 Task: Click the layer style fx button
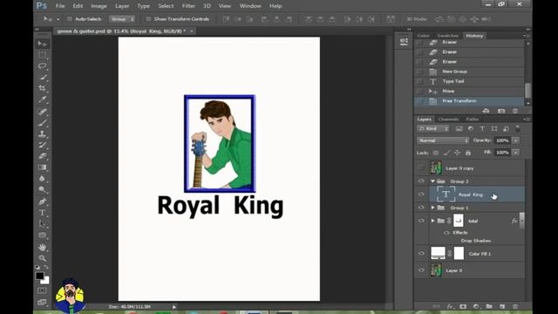(x=450, y=306)
